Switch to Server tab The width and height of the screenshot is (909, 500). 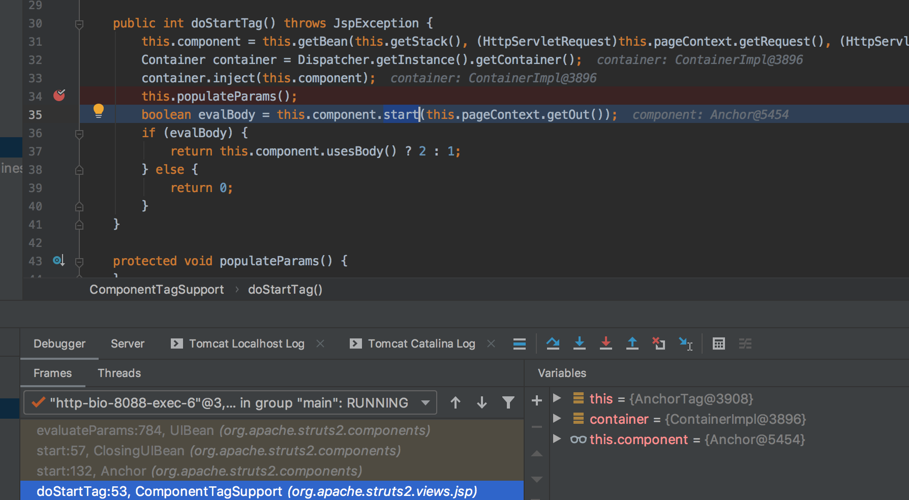pyautogui.click(x=128, y=344)
